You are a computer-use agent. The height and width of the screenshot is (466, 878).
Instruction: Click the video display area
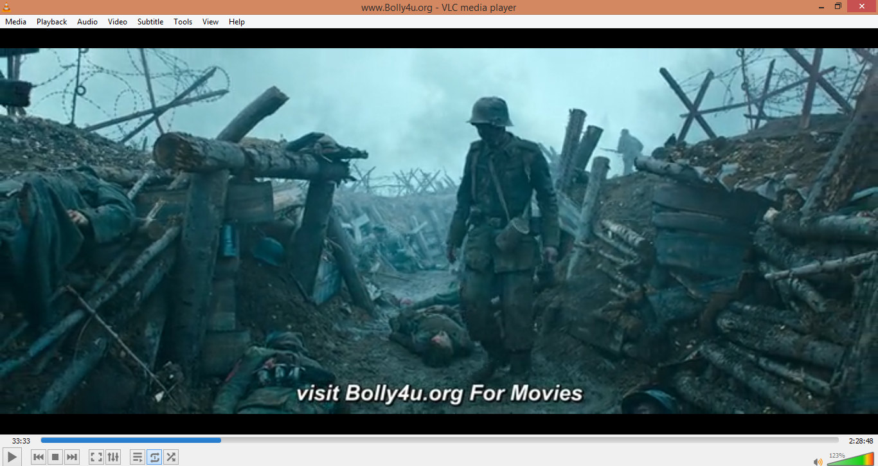tap(439, 231)
